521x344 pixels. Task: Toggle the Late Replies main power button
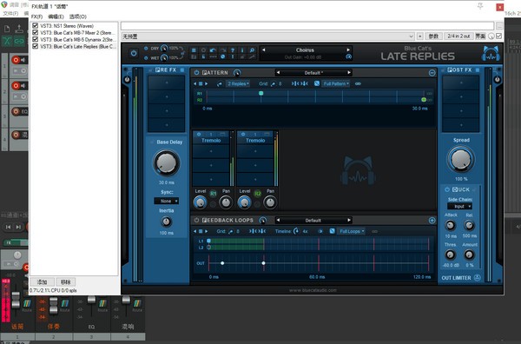coord(134,53)
